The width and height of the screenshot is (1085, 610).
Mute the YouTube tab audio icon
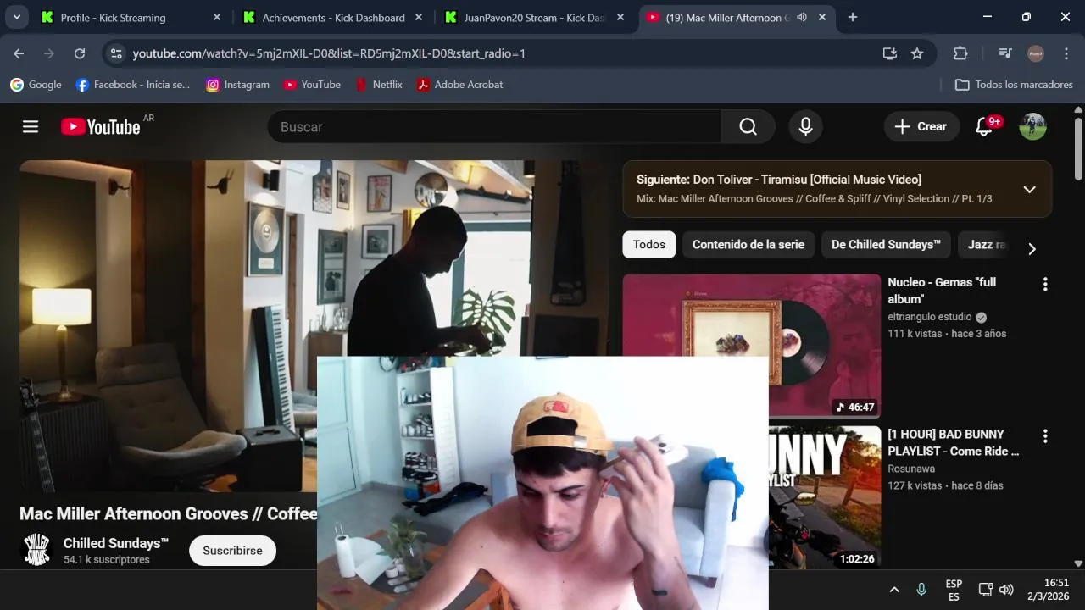pyautogui.click(x=802, y=17)
